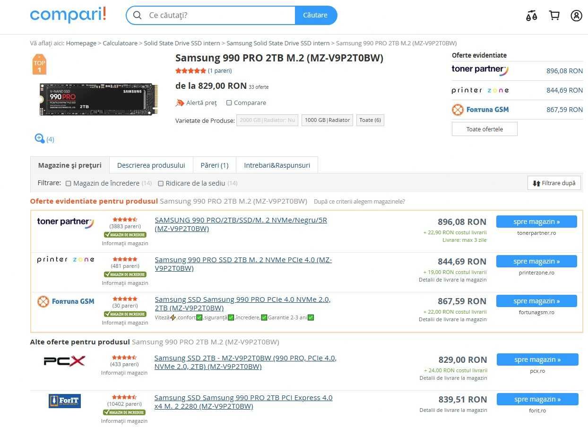Go to printerzone.ro via spre magazin
The image size is (588, 428).
[536, 261]
